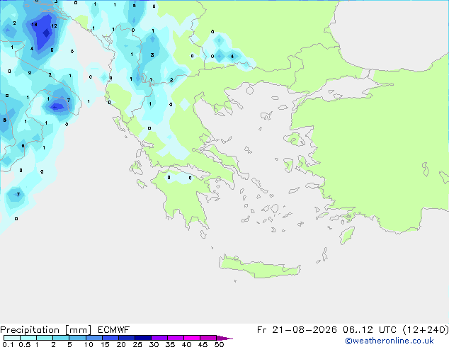Screen dimensions: 449x347
Task: Select the 10–15 mm legend color box
Action: coord(94,338)
